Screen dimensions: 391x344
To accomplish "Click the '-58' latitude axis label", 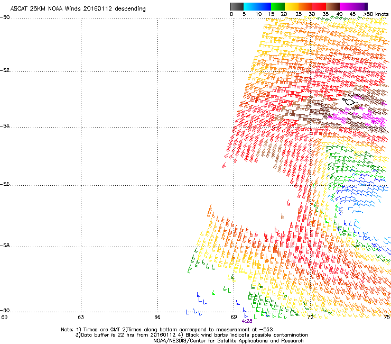I will 5,246.
